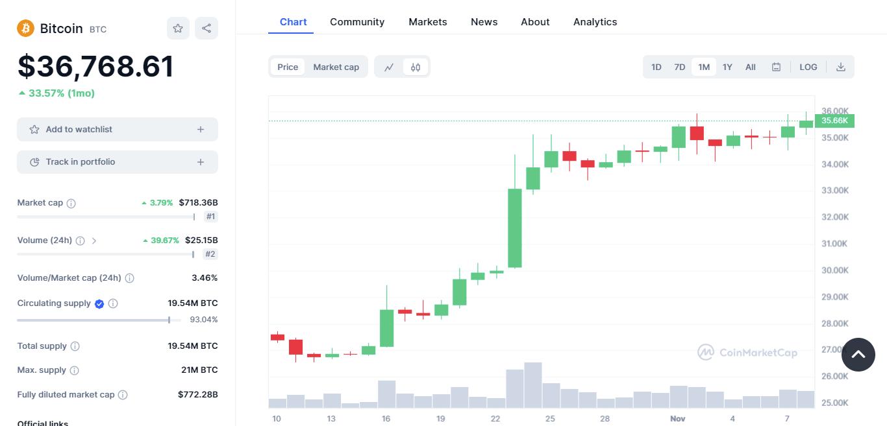The width and height of the screenshot is (887, 426).
Task: Click the Market cap rank progress bar
Action: (106, 217)
